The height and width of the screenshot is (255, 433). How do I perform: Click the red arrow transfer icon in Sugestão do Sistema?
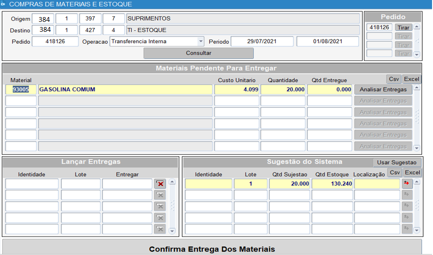coord(407,183)
